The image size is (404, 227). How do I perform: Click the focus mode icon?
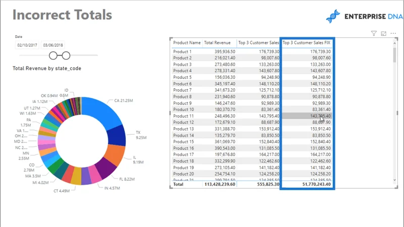[x=383, y=33]
